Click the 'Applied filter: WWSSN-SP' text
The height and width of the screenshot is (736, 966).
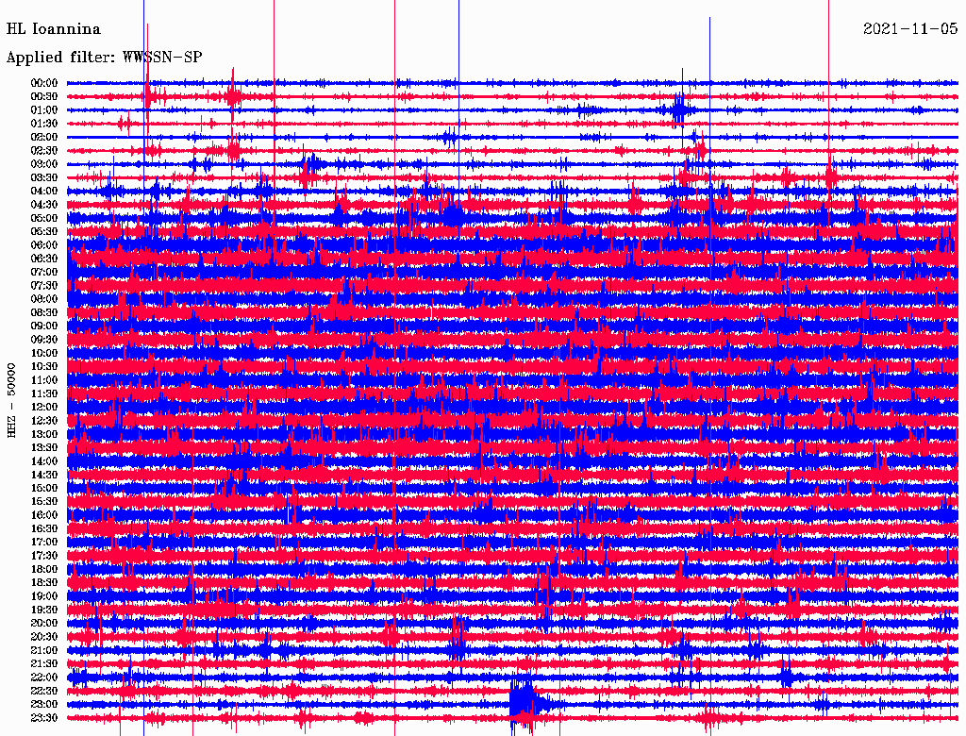[104, 58]
